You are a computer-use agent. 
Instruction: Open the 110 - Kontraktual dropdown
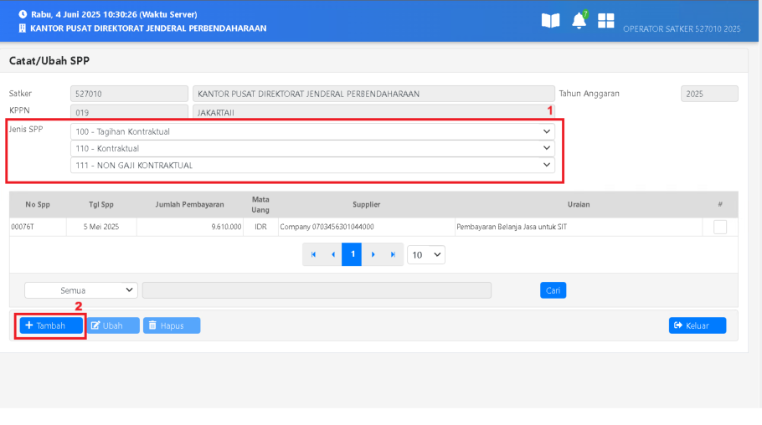point(312,148)
